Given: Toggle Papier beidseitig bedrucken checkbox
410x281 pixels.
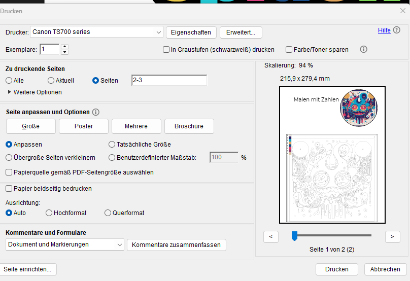Looking at the screenshot, I should (9, 189).
